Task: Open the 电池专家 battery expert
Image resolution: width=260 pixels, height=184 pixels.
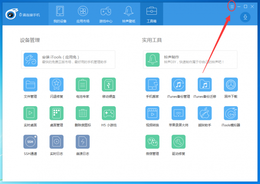Action: (x=83, y=84)
